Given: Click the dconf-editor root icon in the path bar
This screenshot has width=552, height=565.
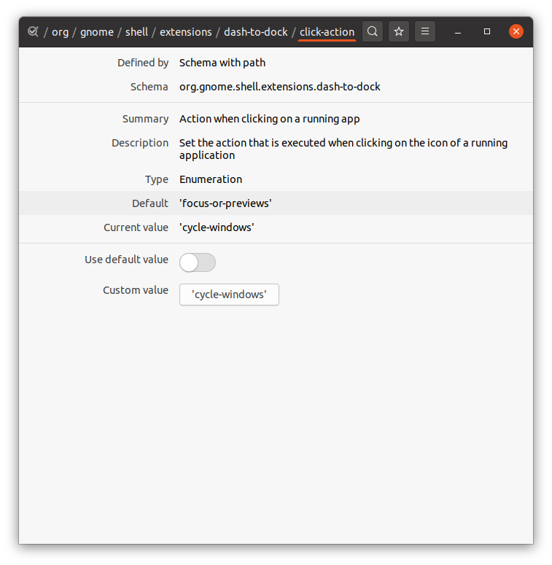Looking at the screenshot, I should (33, 31).
